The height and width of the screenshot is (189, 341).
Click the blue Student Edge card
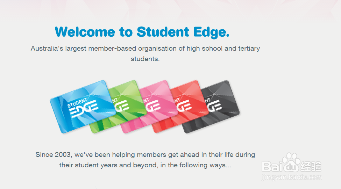tap(83, 107)
